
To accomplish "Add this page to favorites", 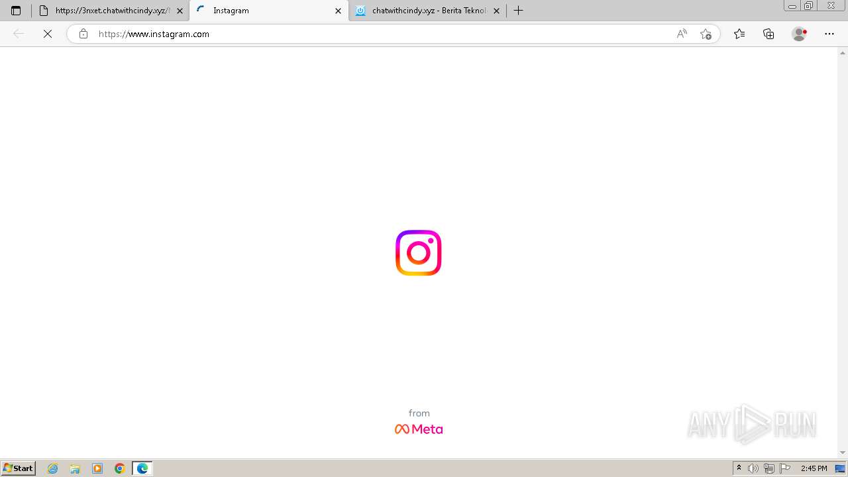I will click(706, 34).
